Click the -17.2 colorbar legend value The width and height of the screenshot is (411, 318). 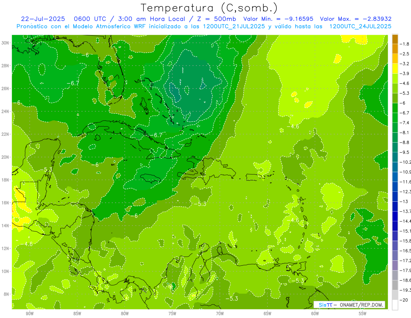point(406,261)
